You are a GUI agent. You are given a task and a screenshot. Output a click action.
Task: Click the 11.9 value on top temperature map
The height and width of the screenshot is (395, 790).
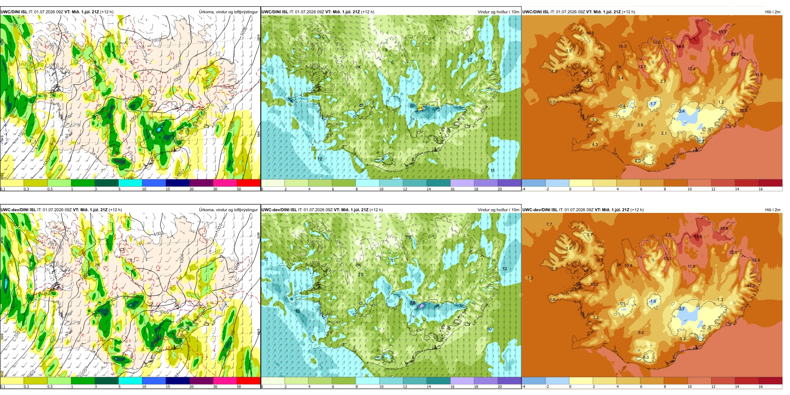[x=759, y=75]
